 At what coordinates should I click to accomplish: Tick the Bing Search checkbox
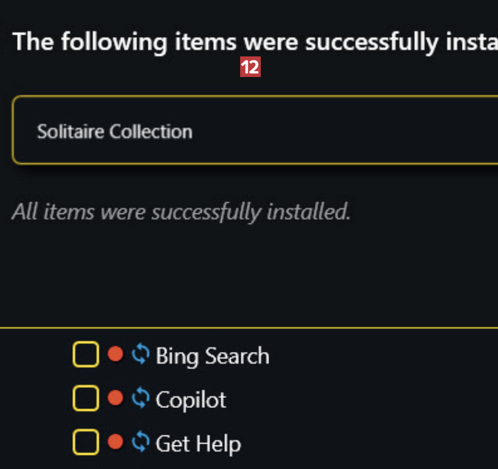pos(85,355)
